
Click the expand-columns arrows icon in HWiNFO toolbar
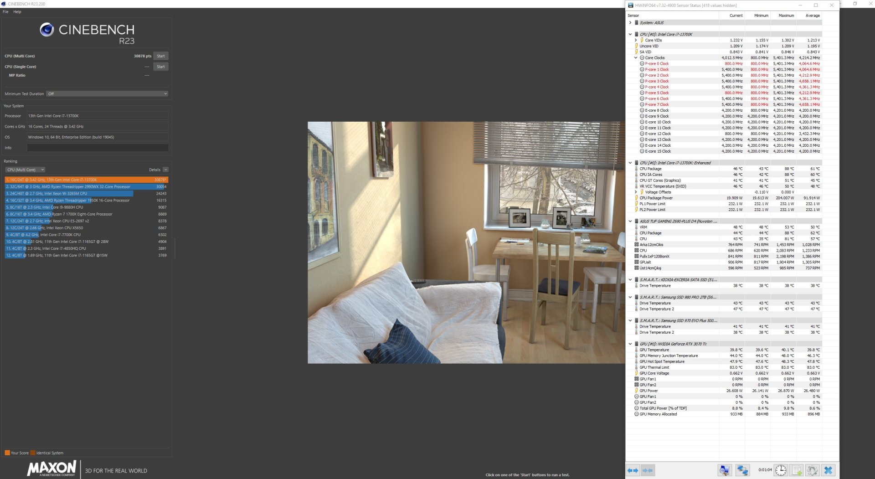(x=633, y=470)
